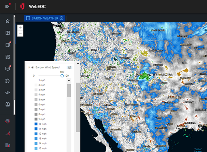
Task: Toggle Baron Wind Speed layer visibility eye
Action: point(33,68)
